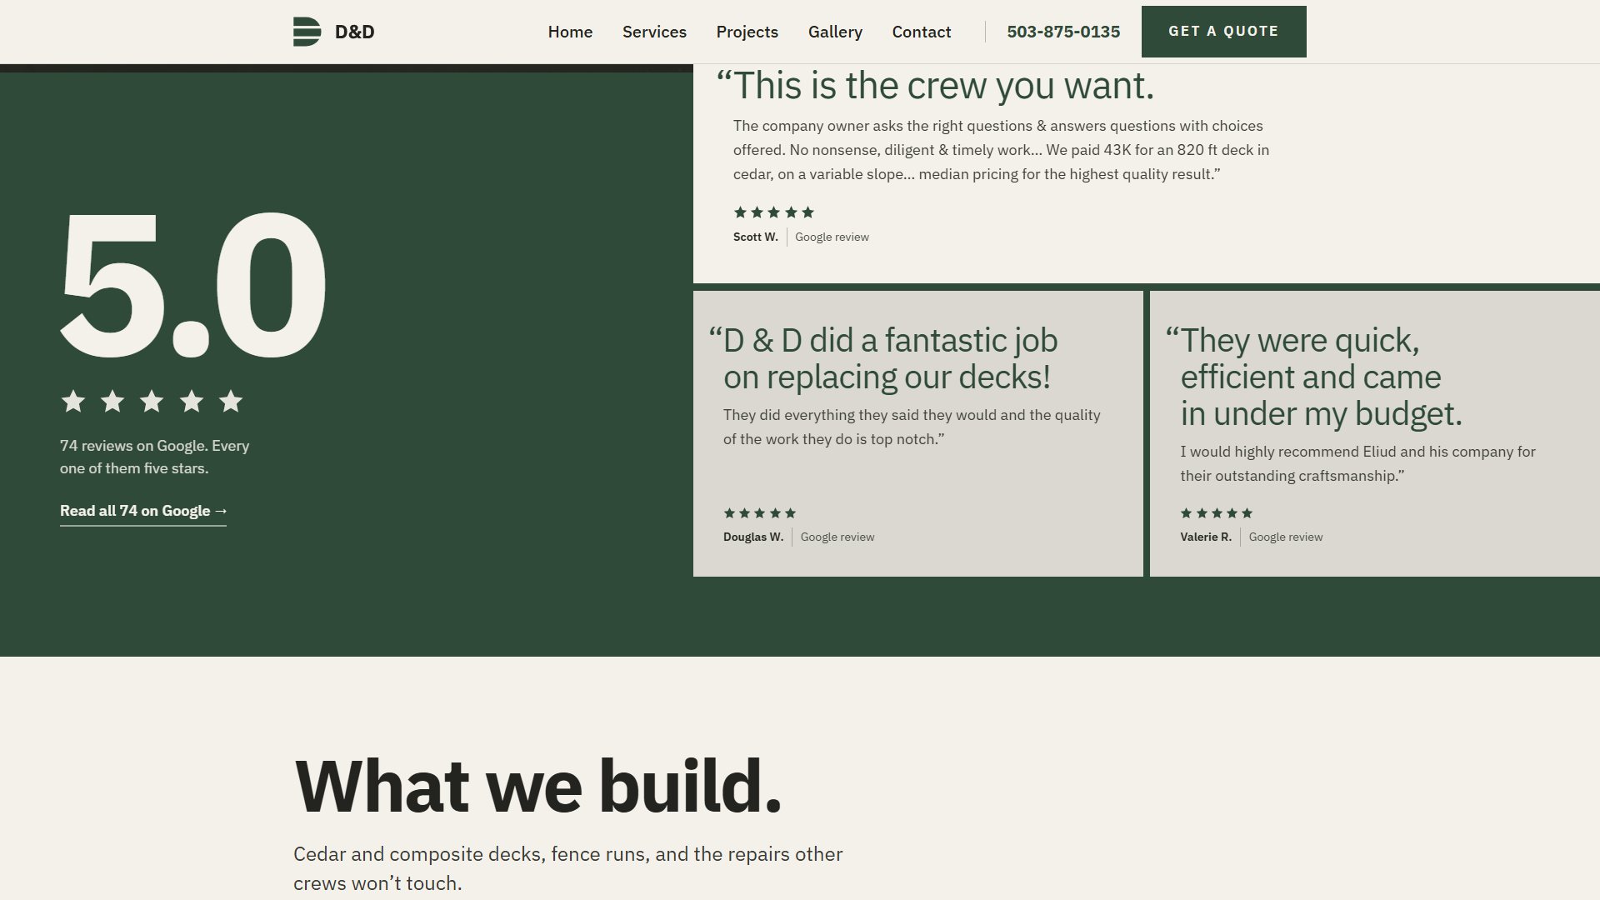Screen dimensions: 1600x900
Task: Click the 'What we build.' heading
Action: 537,786
